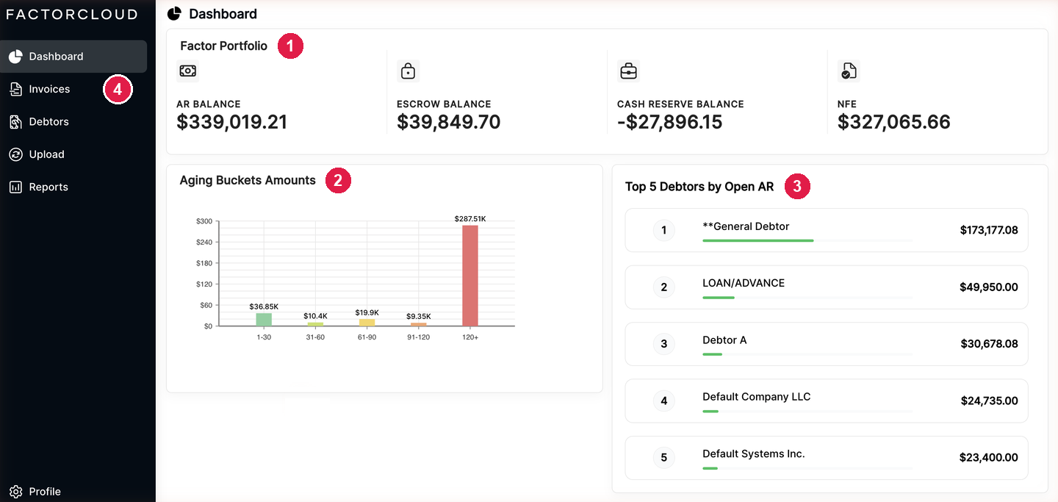Click the NFE value $327,065.66
Screen dimensions: 1058x502
(894, 122)
